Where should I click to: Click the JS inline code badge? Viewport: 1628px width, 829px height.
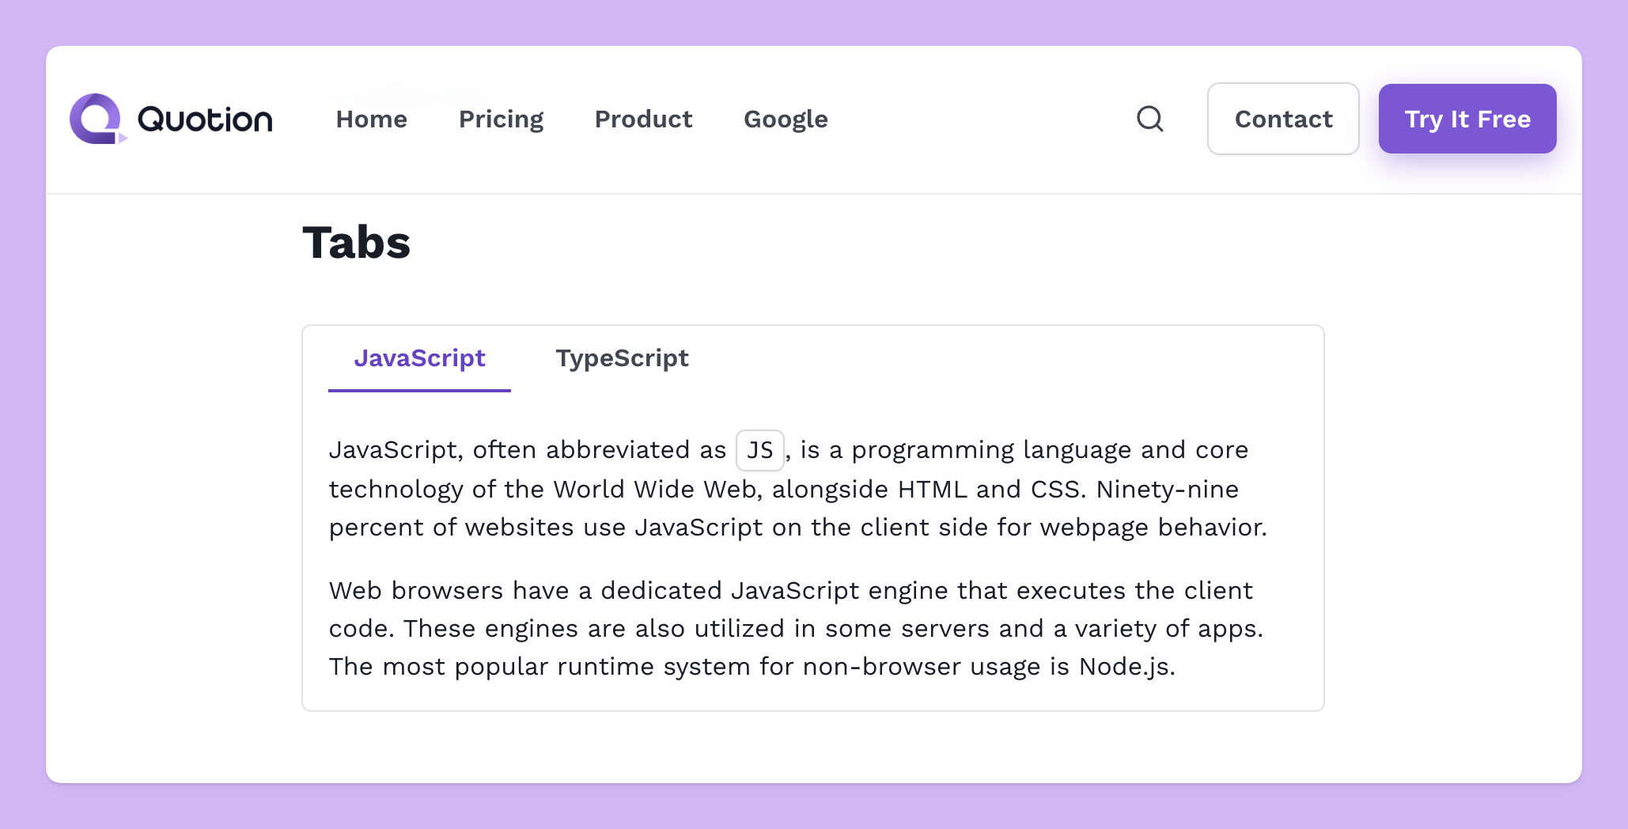(x=759, y=450)
